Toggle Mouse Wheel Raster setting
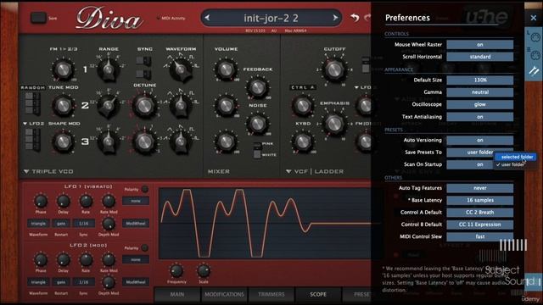This screenshot has height=305, width=543. coord(479,45)
